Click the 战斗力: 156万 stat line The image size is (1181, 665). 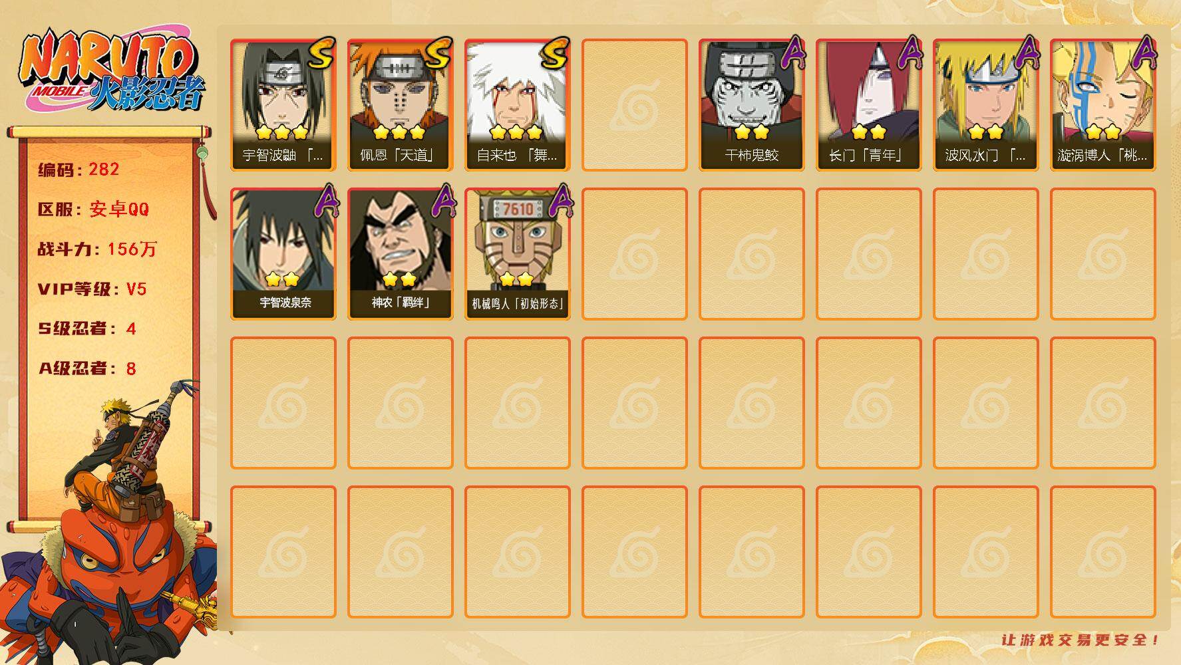click(97, 249)
